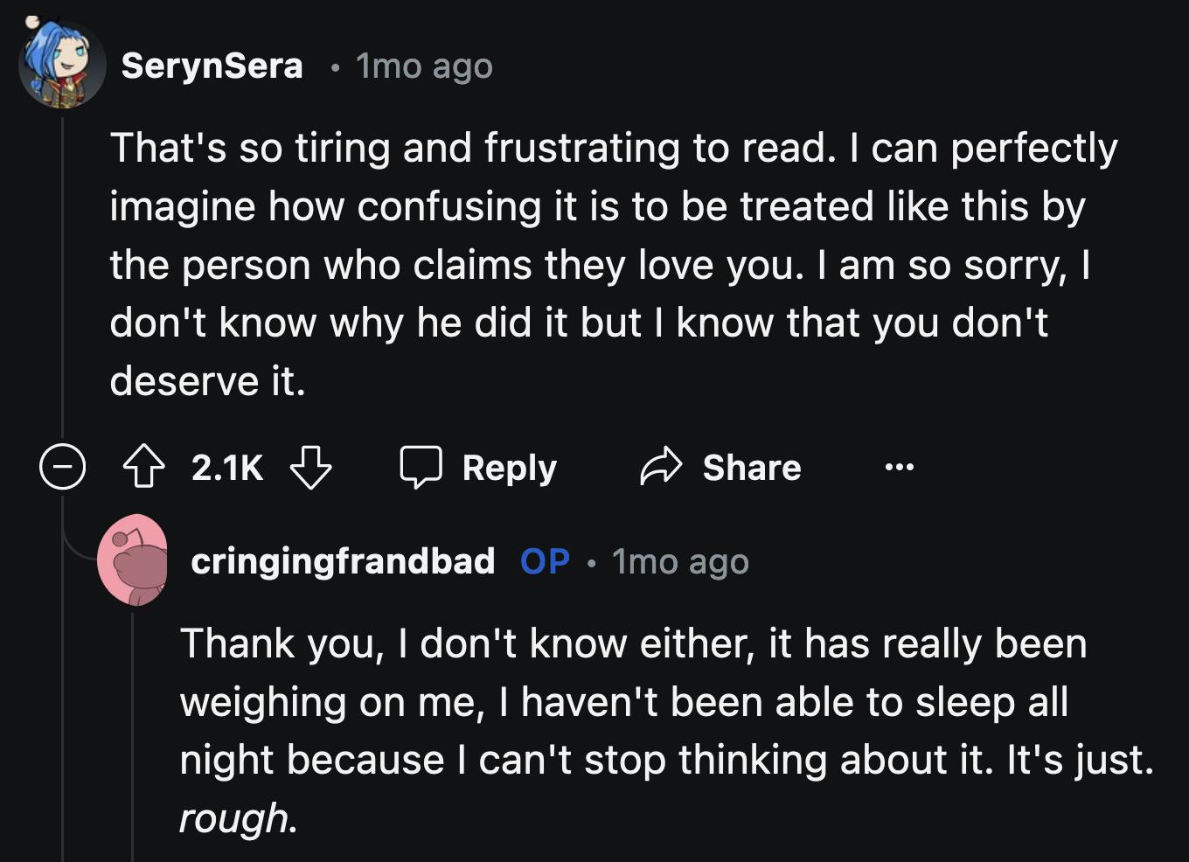Select the cringingfrandbad username
1189x862 pixels.
[343, 561]
